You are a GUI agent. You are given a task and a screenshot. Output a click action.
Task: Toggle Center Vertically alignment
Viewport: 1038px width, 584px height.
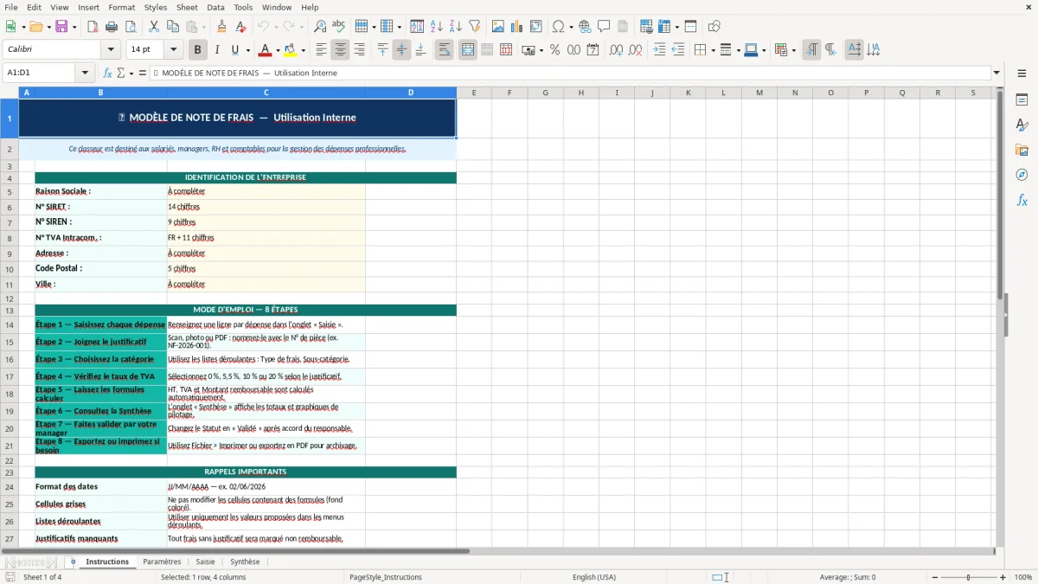click(x=401, y=50)
